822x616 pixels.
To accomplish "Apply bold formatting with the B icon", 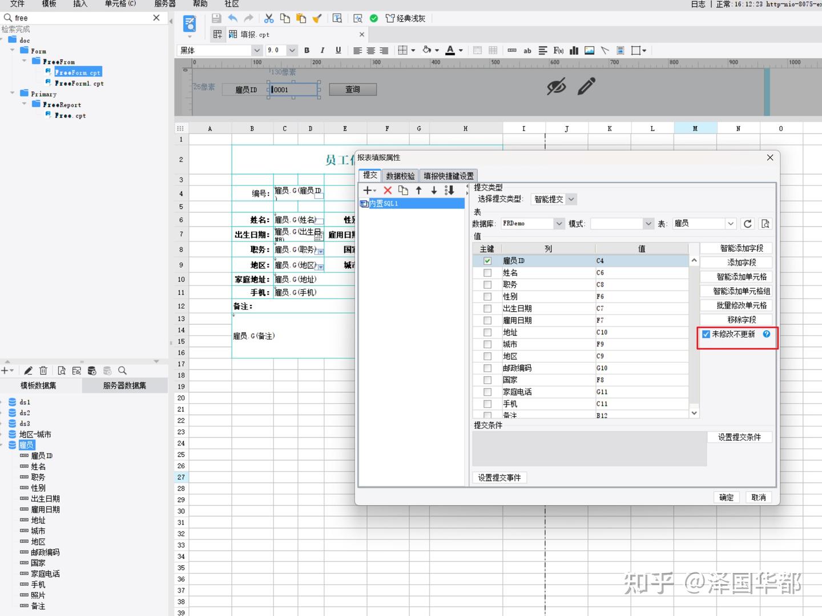I will (307, 50).
